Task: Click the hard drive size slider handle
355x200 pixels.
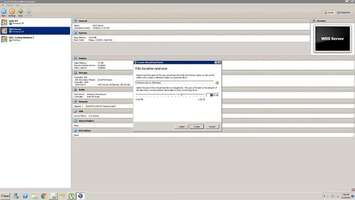Action: tap(181, 94)
